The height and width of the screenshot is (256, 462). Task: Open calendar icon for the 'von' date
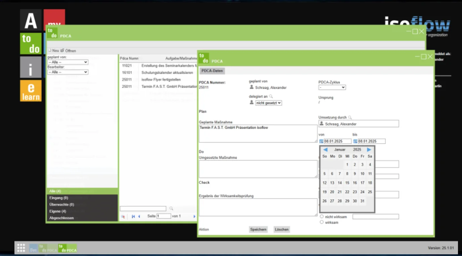pyautogui.click(x=321, y=141)
